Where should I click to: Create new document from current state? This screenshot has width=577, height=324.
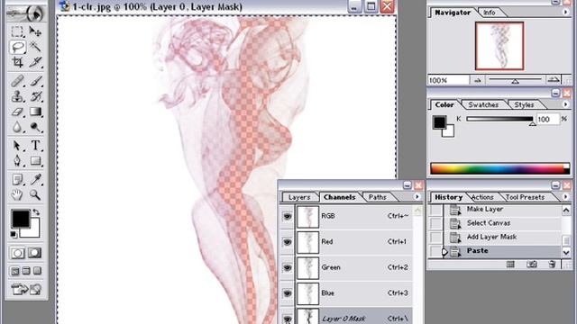click(x=510, y=264)
